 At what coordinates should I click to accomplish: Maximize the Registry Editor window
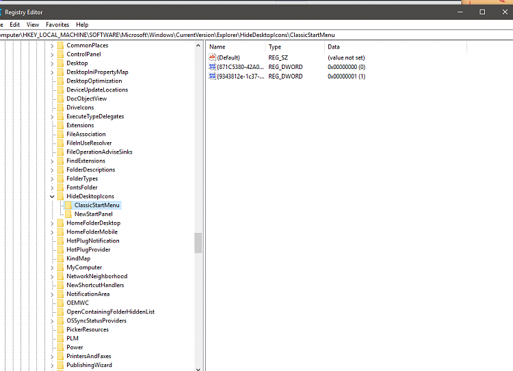click(482, 12)
